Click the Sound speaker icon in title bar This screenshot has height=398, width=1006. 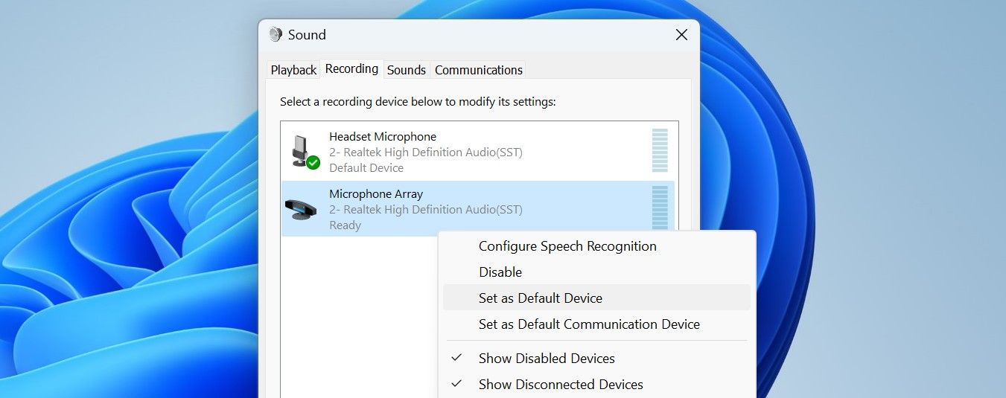coord(276,35)
